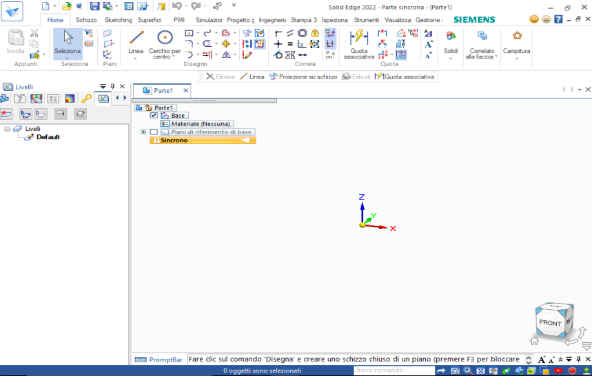Collapse the Livelli tree node

[7, 129]
